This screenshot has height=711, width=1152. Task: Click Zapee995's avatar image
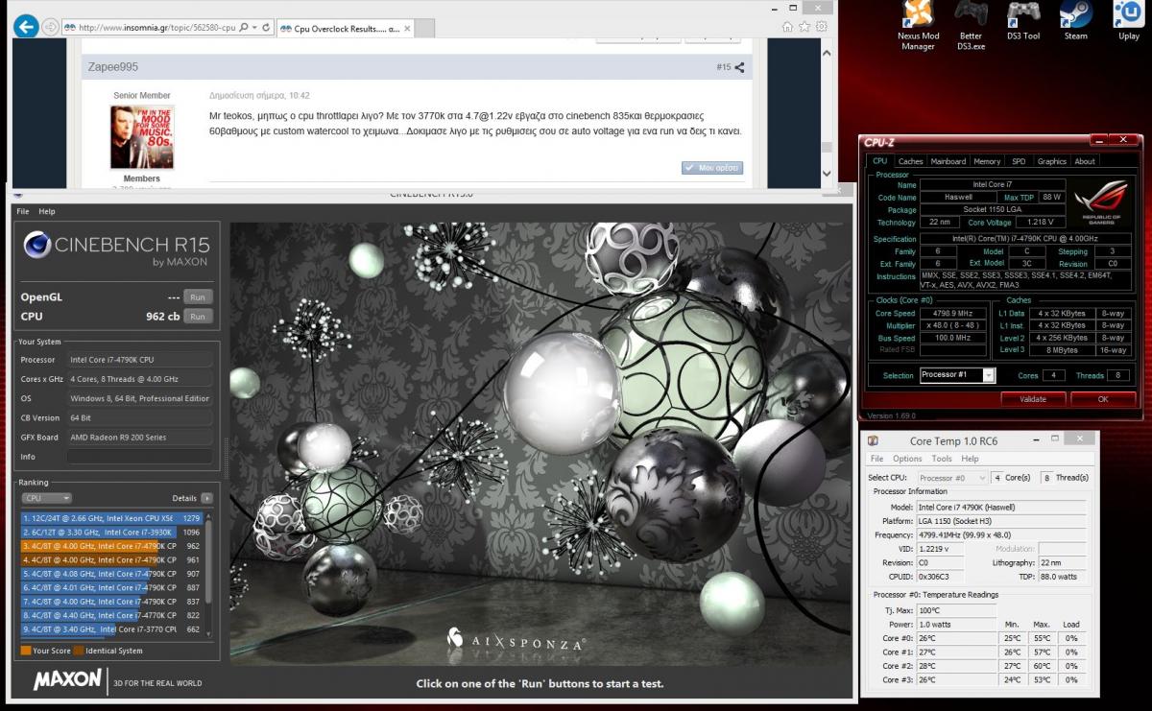[142, 137]
